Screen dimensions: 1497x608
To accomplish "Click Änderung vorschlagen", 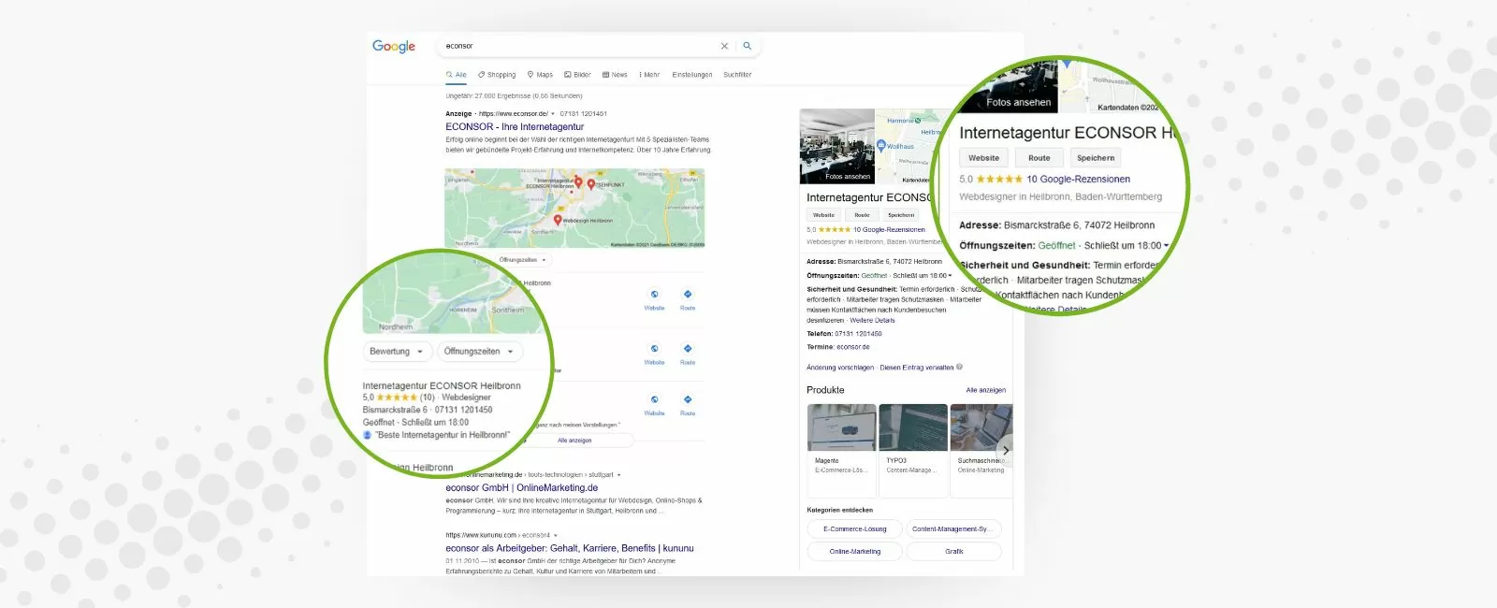I will pos(840,368).
